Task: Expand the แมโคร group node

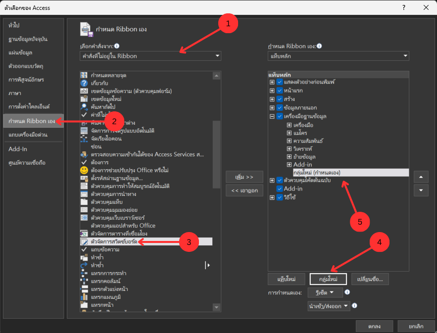Action: (x=289, y=132)
